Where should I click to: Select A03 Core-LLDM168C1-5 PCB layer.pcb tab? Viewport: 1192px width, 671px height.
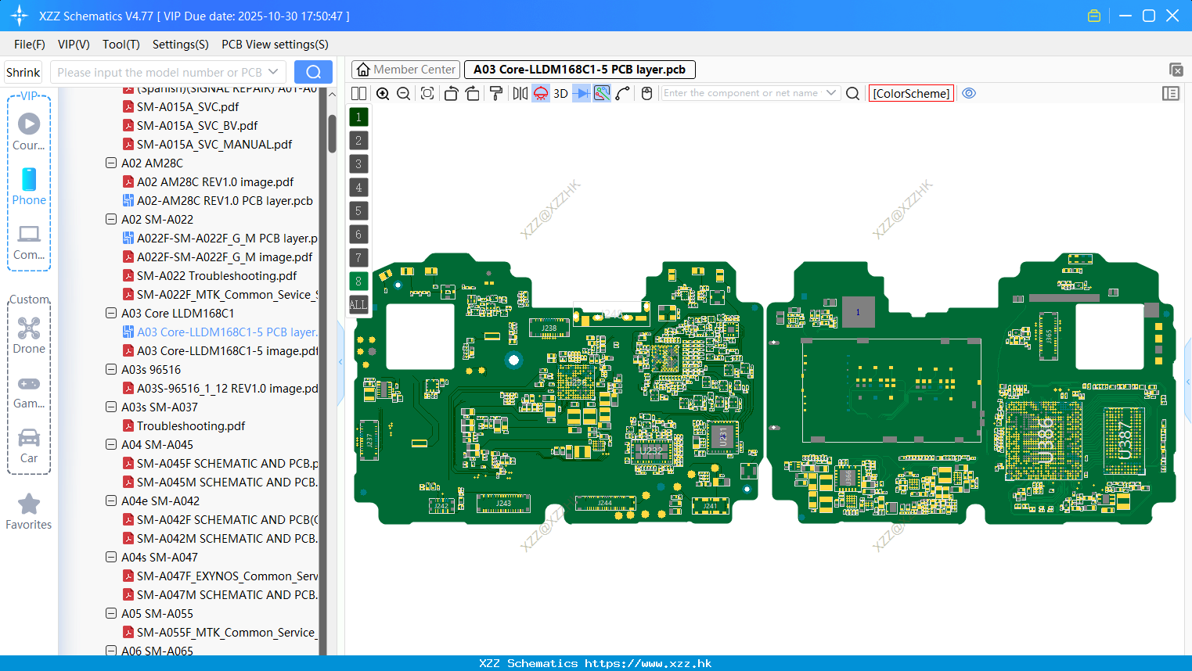pyautogui.click(x=579, y=70)
